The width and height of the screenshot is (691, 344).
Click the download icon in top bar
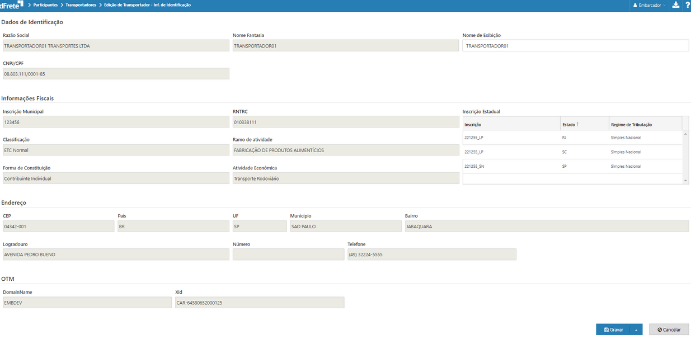coord(675,5)
